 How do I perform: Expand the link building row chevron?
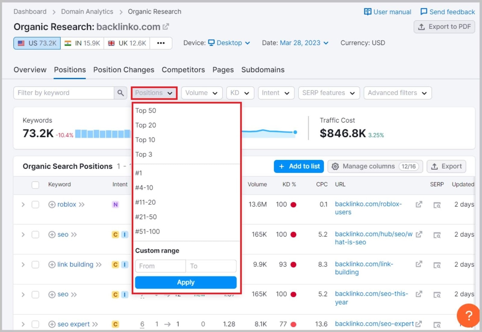(23, 265)
